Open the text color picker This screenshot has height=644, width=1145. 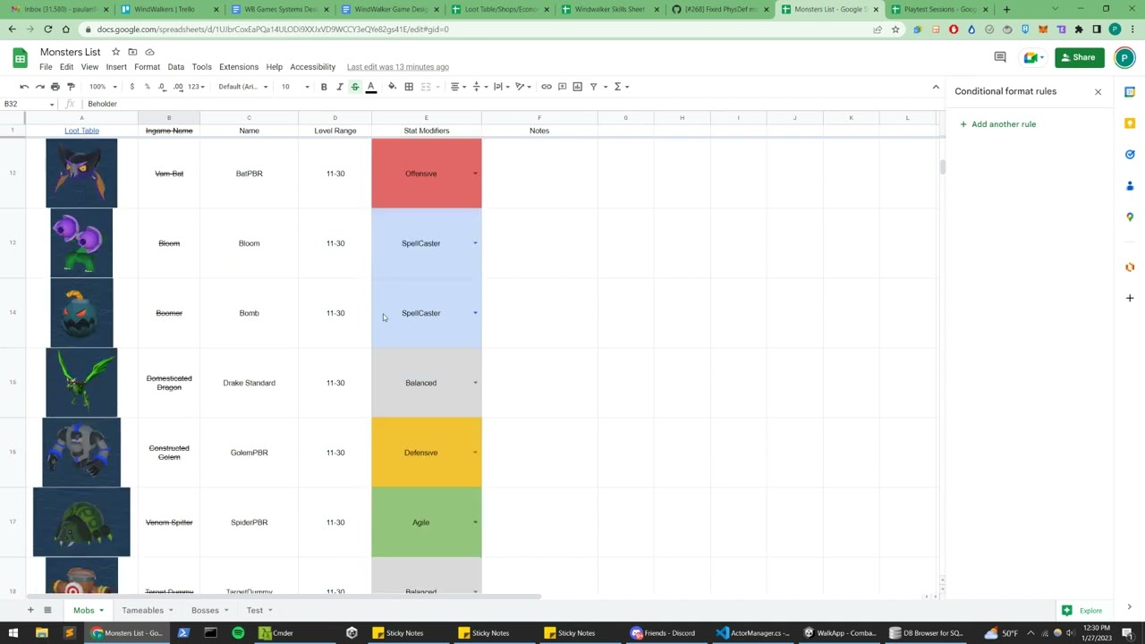point(370,87)
